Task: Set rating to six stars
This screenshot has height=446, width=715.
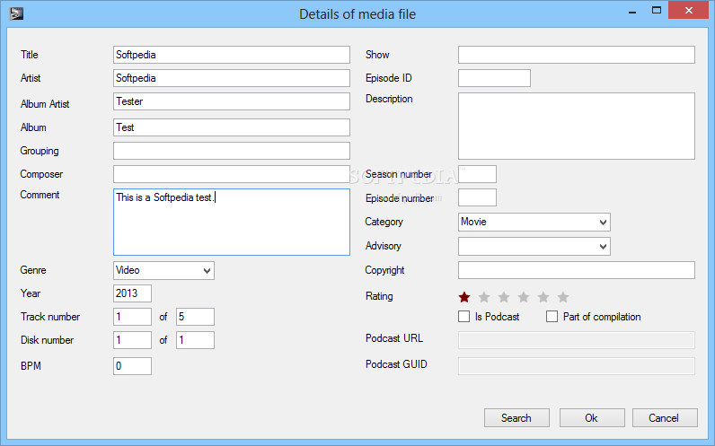Action: tap(563, 297)
